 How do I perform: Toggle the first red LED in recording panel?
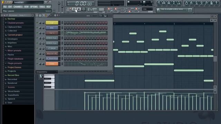[109, 9]
